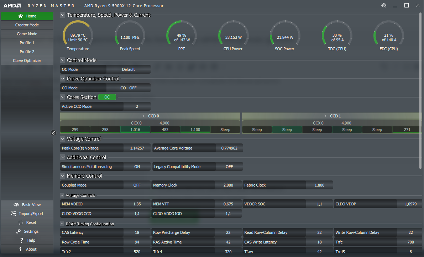Collapse the Cores Section
The width and height of the screenshot is (424, 257).
tap(62, 97)
